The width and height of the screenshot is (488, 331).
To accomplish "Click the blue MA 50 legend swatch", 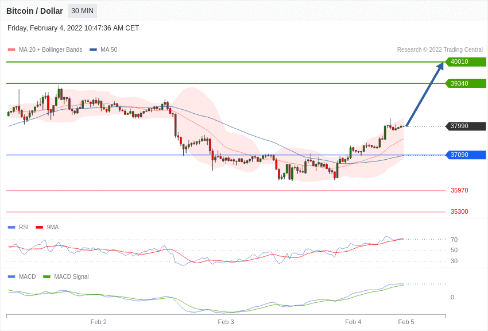I will click(93, 50).
